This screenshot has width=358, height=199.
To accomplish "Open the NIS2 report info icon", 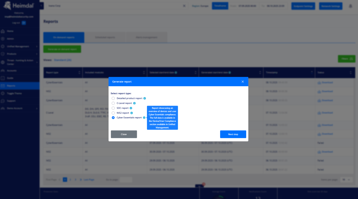I will point(132,113).
